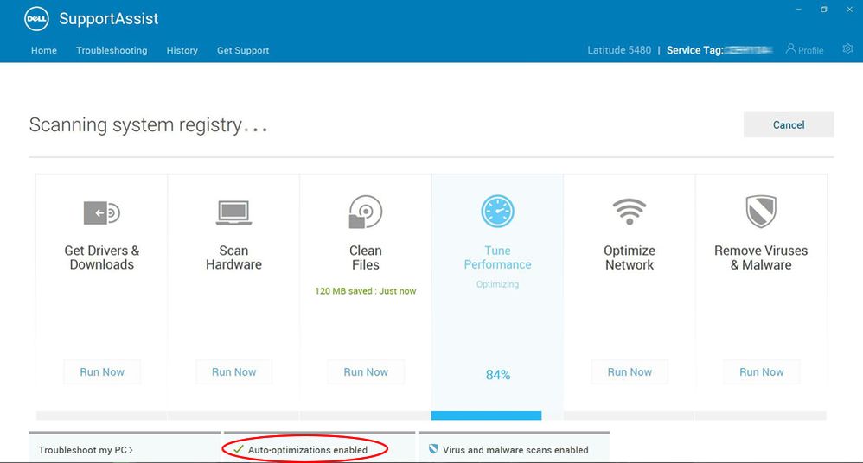Select the Tune Performance tile title
The height and width of the screenshot is (463, 863).
coord(497,257)
